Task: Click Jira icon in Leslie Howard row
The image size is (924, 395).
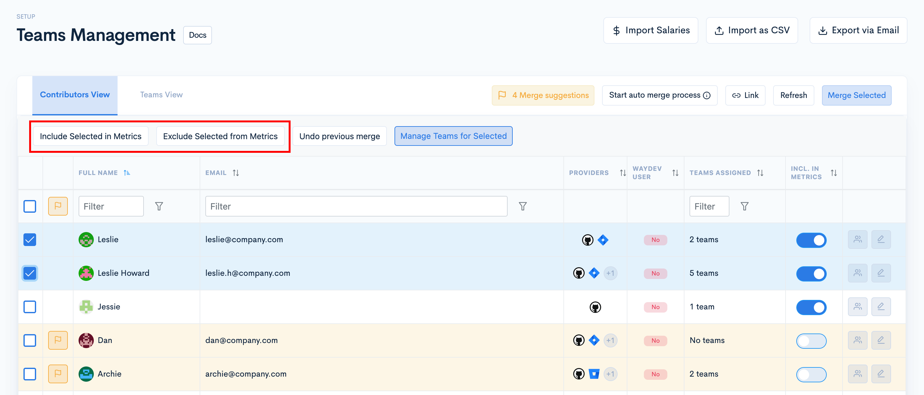Action: (x=594, y=273)
